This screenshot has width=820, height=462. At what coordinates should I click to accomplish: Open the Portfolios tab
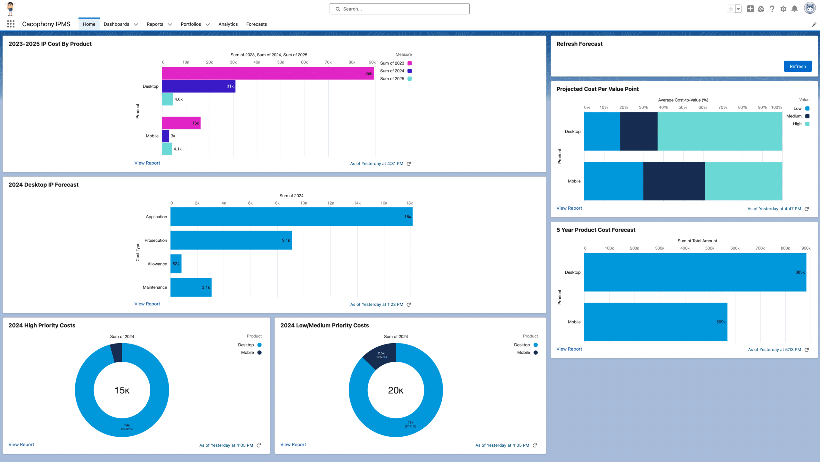point(191,24)
